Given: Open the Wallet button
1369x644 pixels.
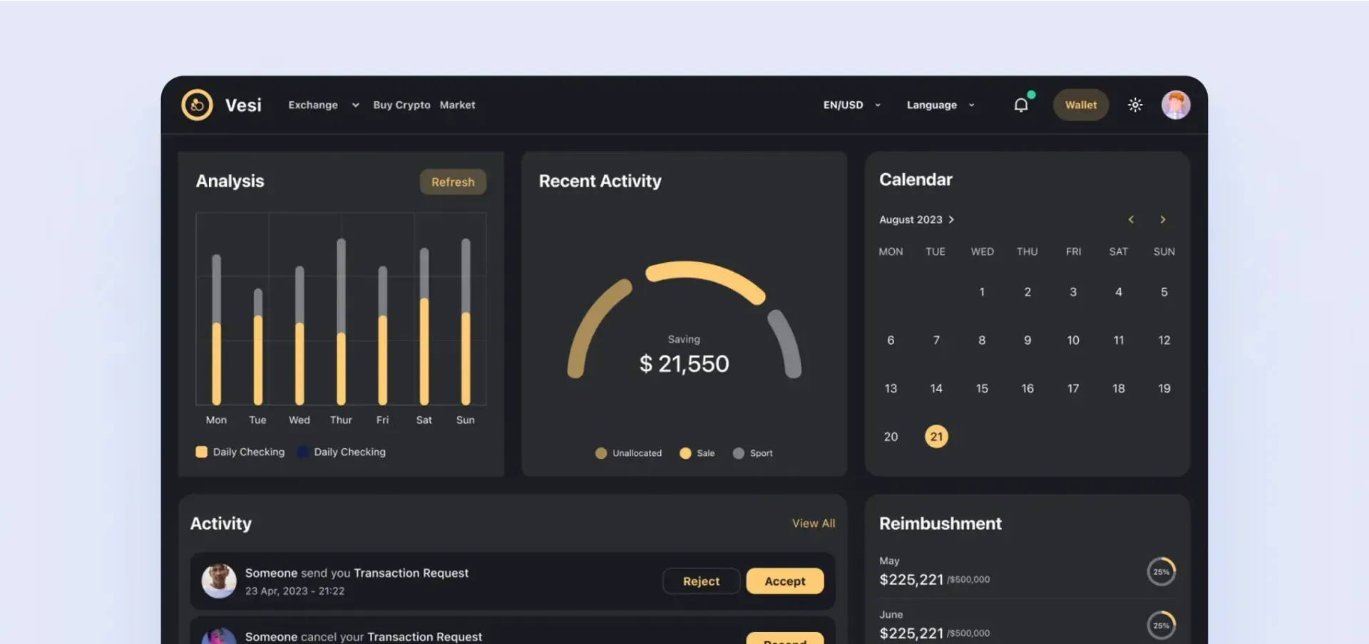Looking at the screenshot, I should point(1081,105).
